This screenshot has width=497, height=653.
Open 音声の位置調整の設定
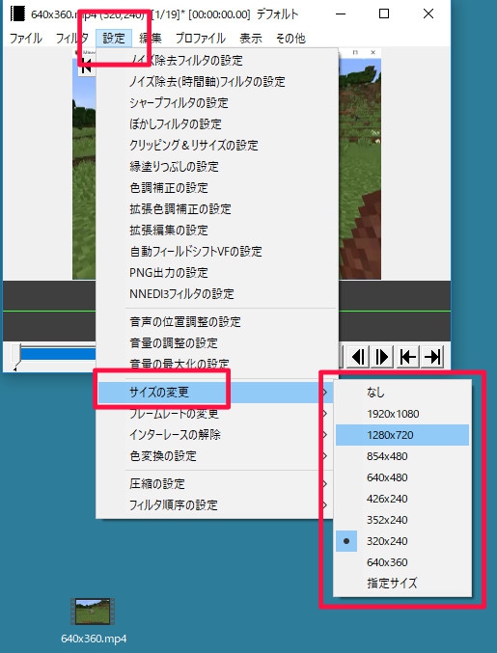click(x=216, y=322)
